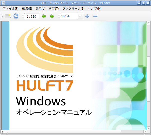The height and width of the screenshot is (135, 151).
Task: Click the Refresh document icon
Action: (16, 16)
